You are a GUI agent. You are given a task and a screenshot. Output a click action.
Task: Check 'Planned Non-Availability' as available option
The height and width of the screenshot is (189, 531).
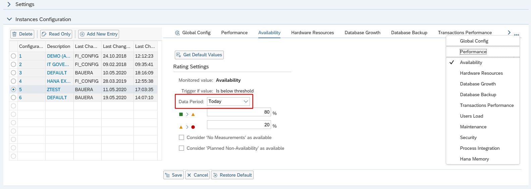[x=181, y=148]
